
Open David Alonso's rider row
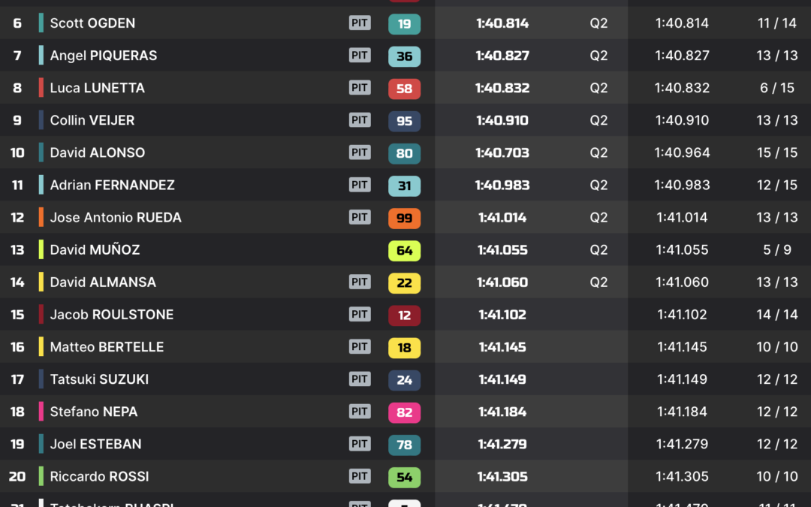[x=98, y=152]
